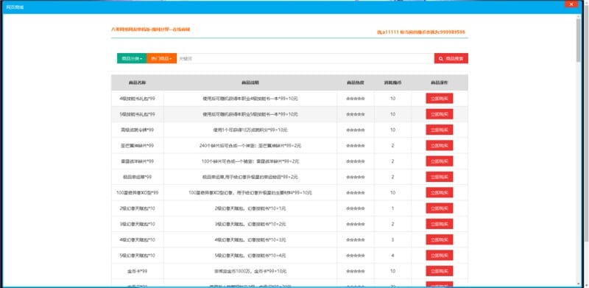
Task: Click the 商品操作 column header
Action: tap(440, 82)
